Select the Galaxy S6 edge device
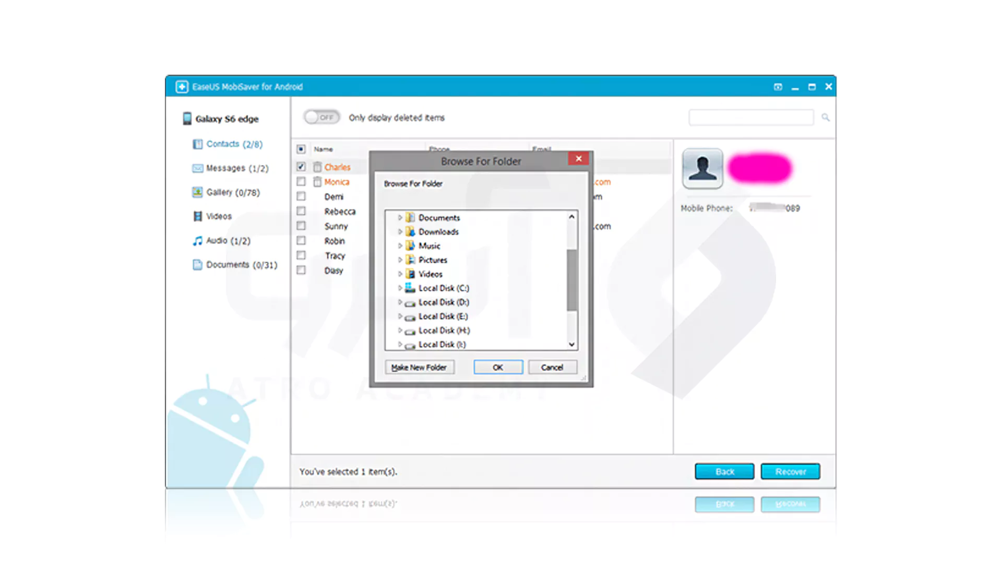 [x=227, y=119]
